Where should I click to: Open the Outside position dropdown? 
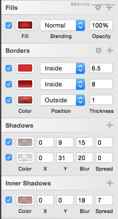point(63,100)
